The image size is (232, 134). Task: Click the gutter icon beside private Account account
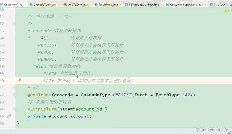pyautogui.click(x=9, y=116)
